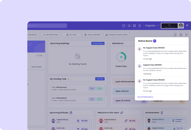This screenshot has width=191, height=130.
Task: Click Apply Advance card
Action: (124, 91)
